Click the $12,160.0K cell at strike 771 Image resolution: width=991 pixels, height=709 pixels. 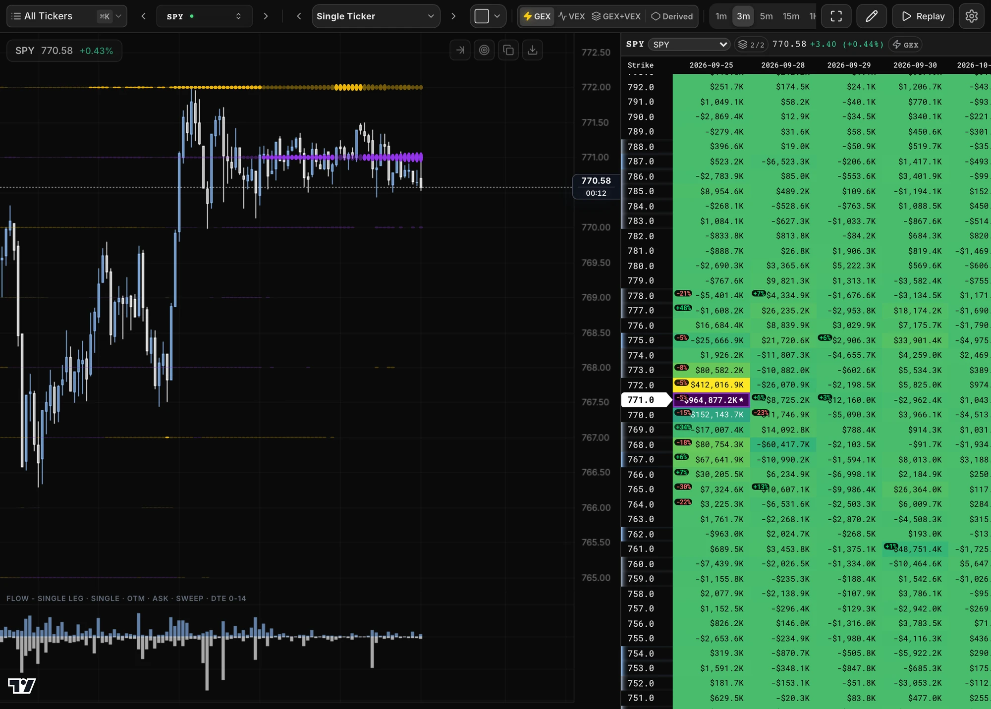(849, 400)
